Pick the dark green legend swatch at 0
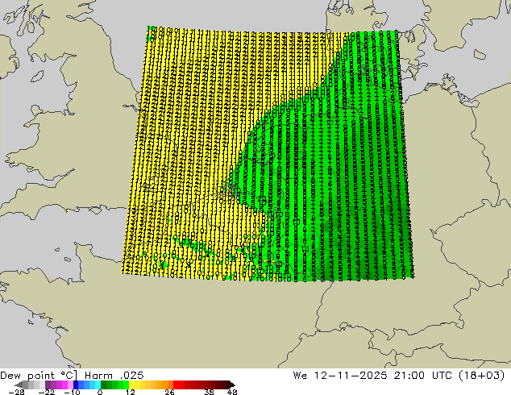Screen dimensions: 511x395 pyautogui.click(x=103, y=385)
